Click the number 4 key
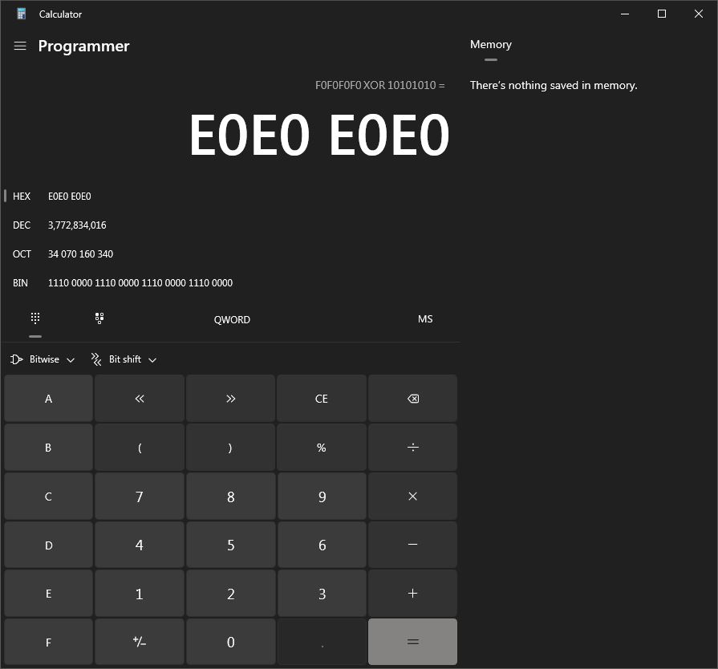718x669 pixels. (140, 545)
